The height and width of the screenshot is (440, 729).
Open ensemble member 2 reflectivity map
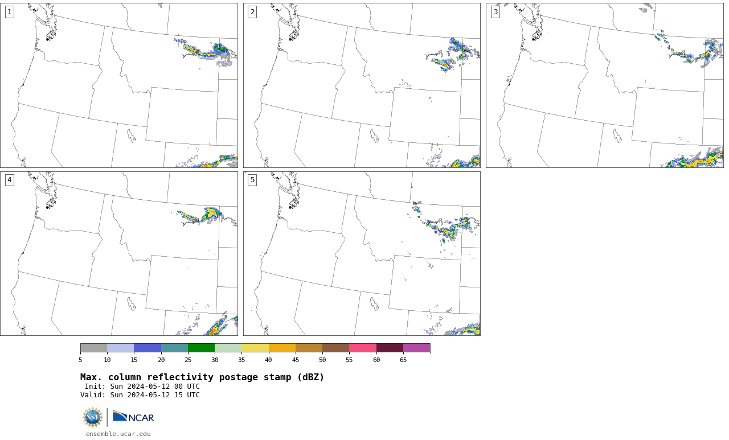point(362,85)
